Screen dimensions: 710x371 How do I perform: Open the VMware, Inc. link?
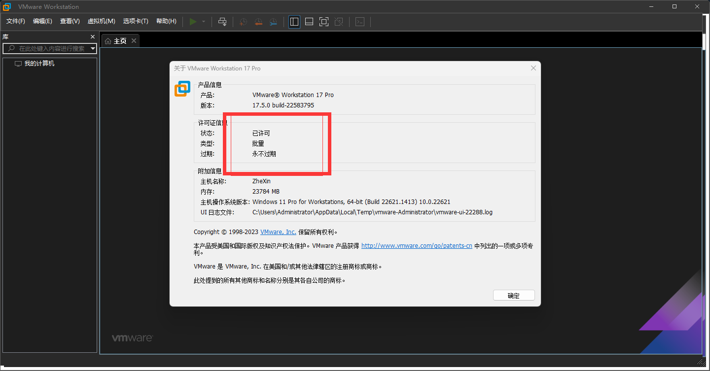click(278, 232)
